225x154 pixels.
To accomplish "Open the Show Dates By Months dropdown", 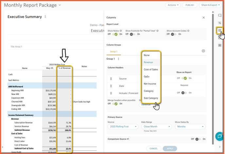I will (190, 126).
